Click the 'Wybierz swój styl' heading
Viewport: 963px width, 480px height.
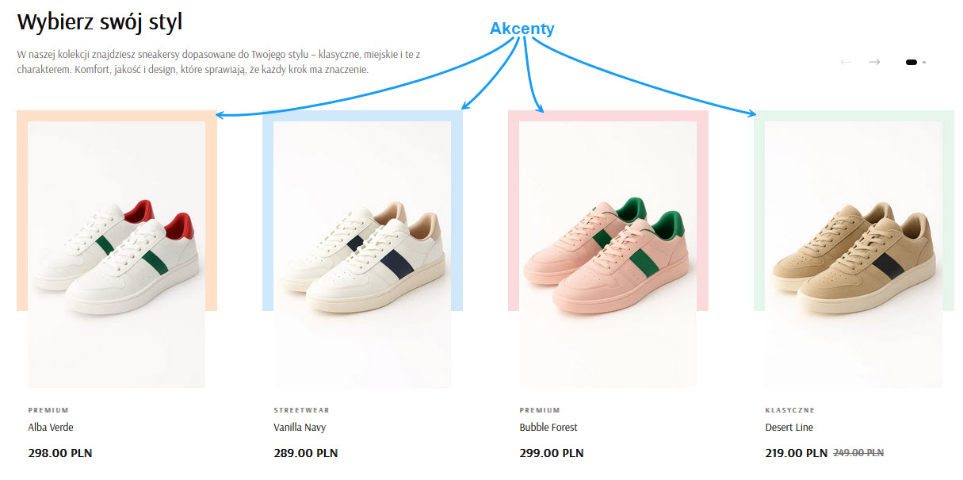(100, 22)
